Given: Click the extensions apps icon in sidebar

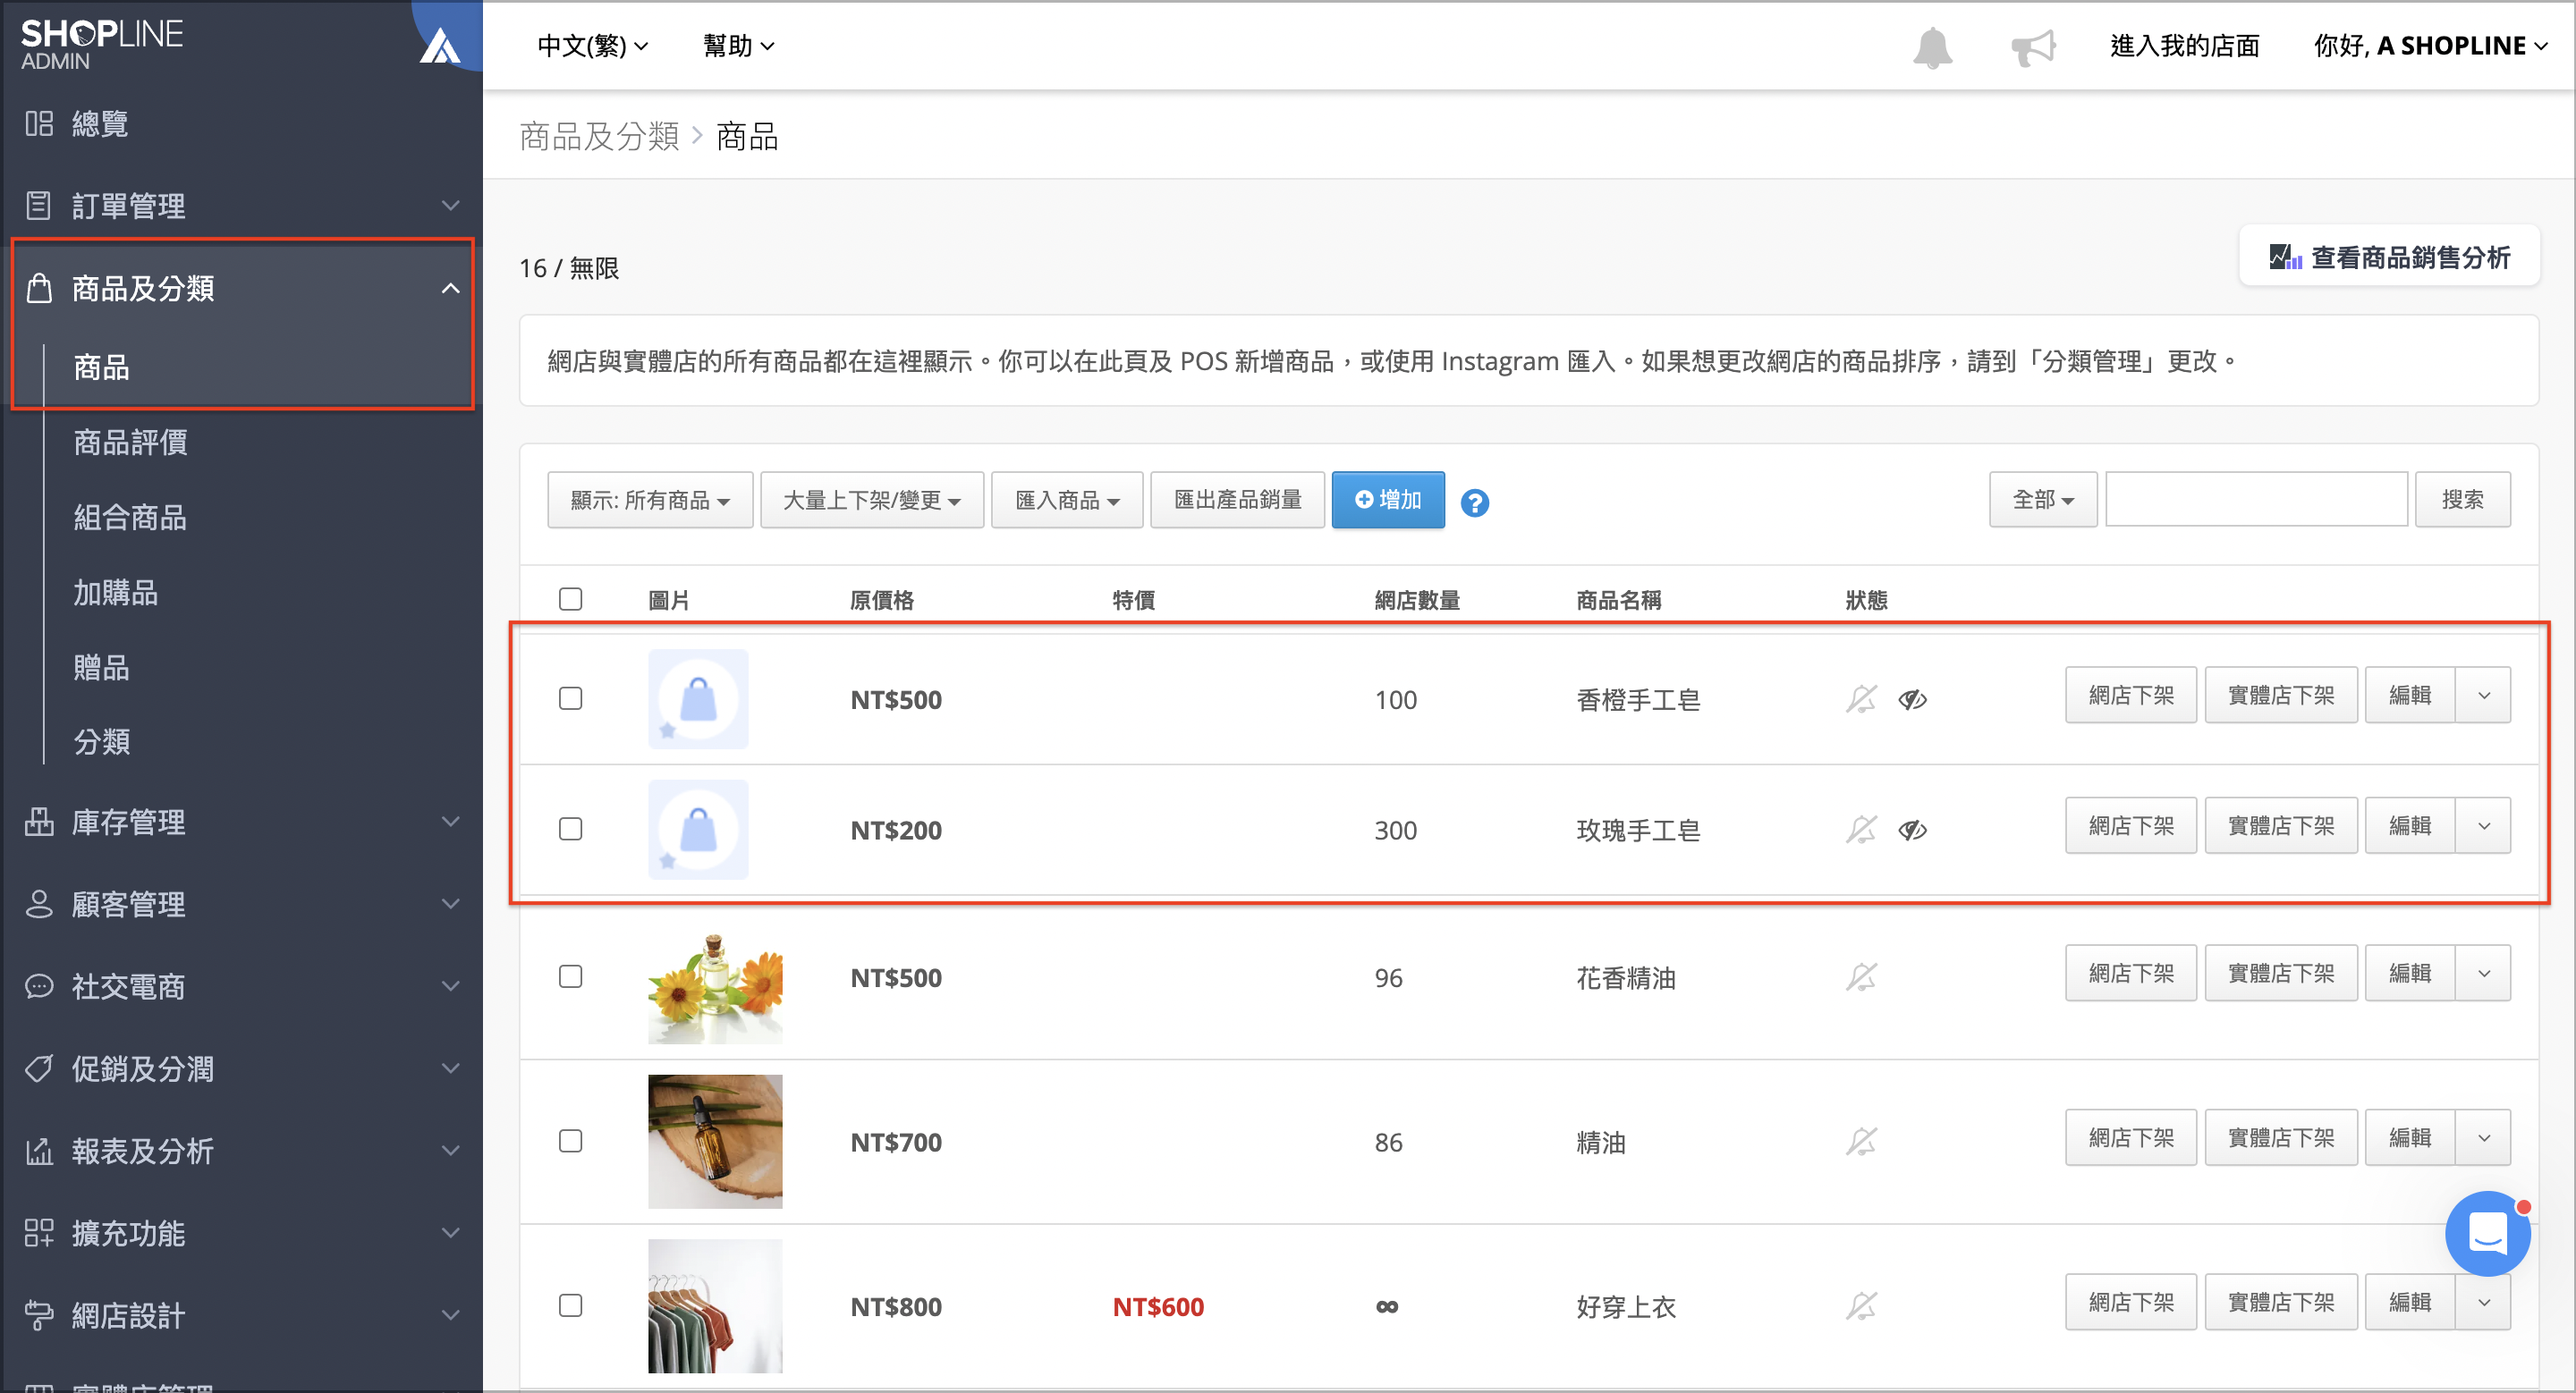Looking at the screenshot, I should pyautogui.click(x=39, y=1232).
